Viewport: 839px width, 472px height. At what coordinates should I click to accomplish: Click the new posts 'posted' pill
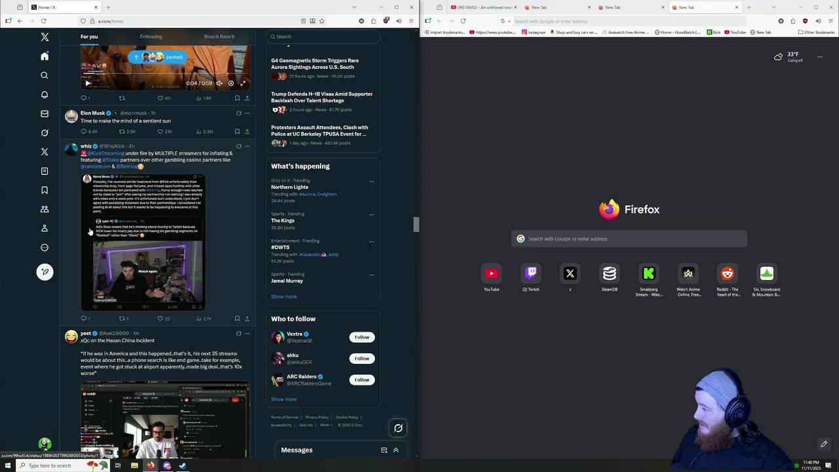pyautogui.click(x=156, y=57)
